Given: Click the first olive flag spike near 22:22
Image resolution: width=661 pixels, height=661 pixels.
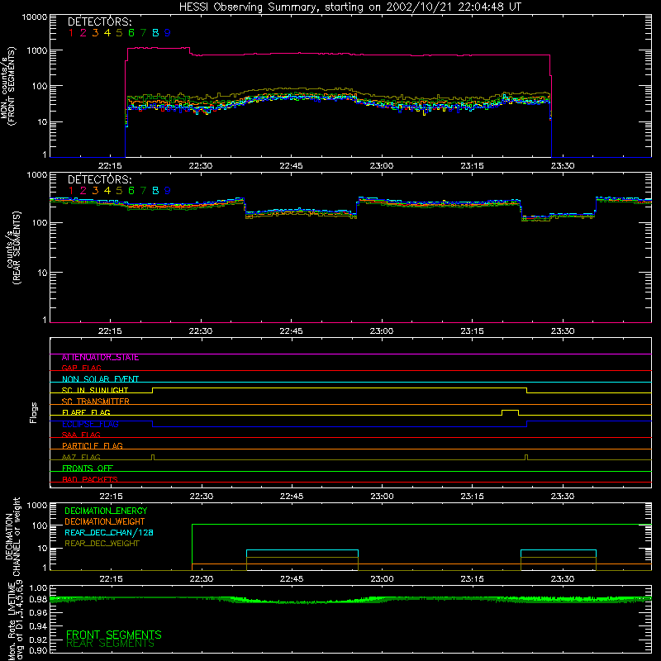Looking at the screenshot, I should (x=153, y=457).
